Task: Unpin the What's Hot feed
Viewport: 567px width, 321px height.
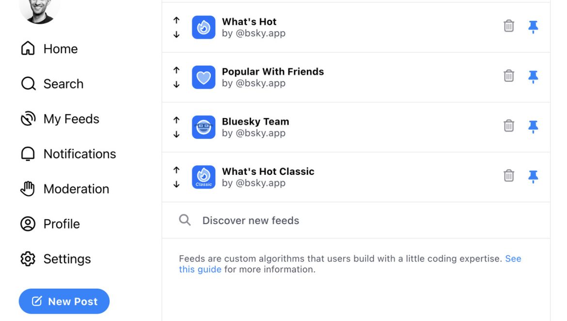Action: pos(533,27)
